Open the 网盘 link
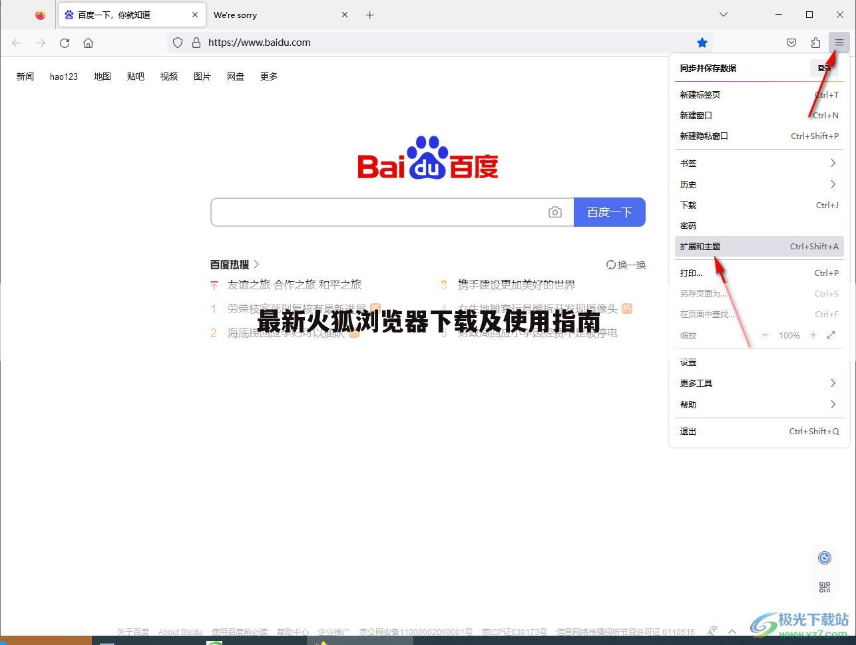 click(x=236, y=76)
